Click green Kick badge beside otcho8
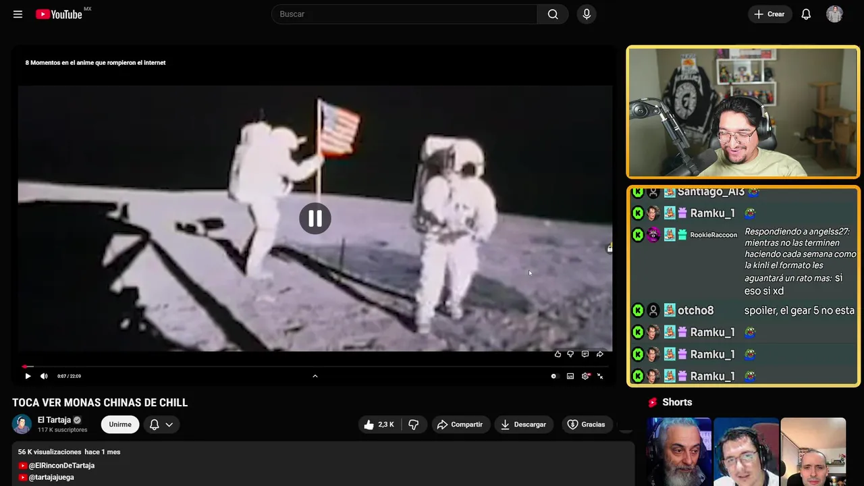This screenshot has height=486, width=864. point(638,310)
